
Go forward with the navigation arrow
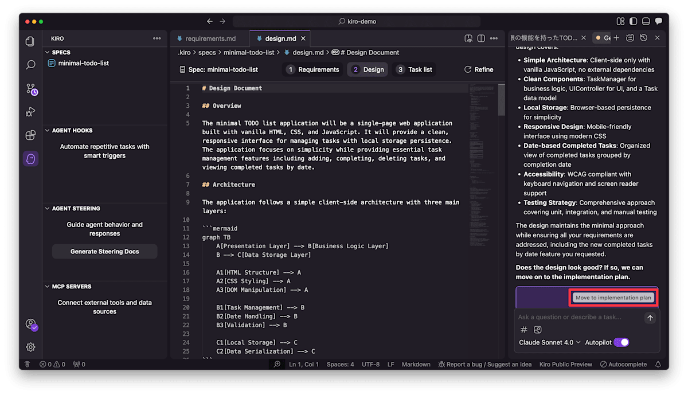[222, 21]
